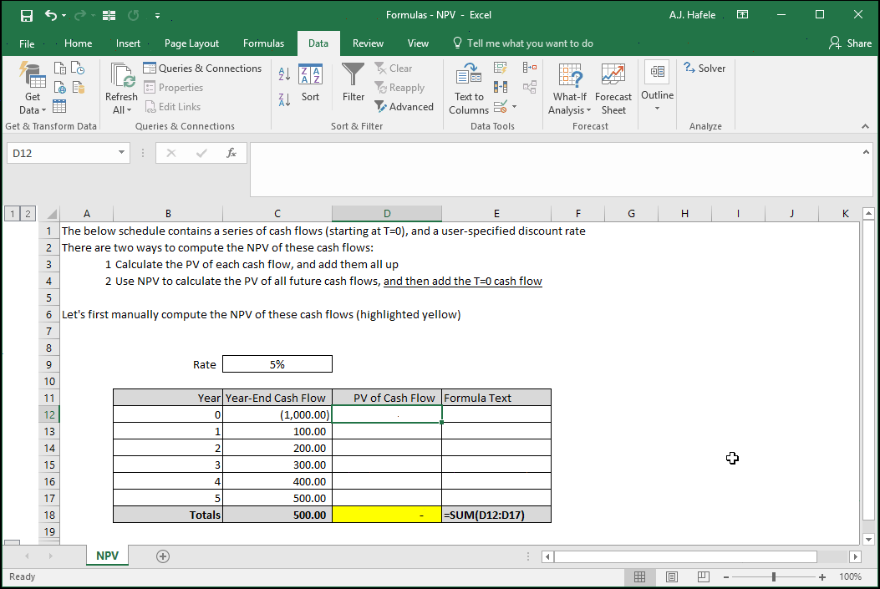Click the zoom slider handle
The image size is (880, 589).
point(774,576)
